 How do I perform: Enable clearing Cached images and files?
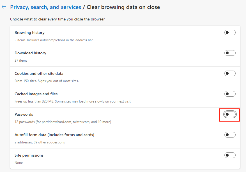pyautogui.click(x=230, y=94)
